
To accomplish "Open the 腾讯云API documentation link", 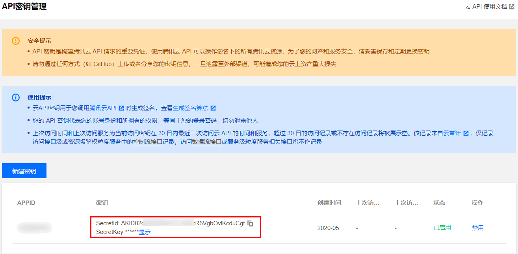I will (103, 107).
